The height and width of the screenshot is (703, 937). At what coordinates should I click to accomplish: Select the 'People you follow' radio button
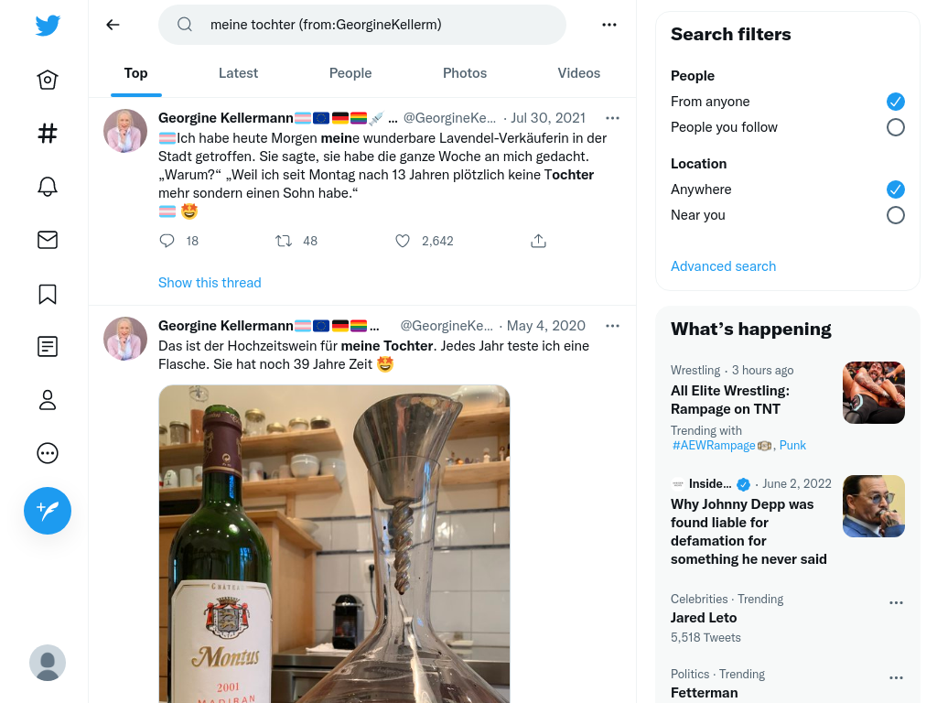[896, 127]
